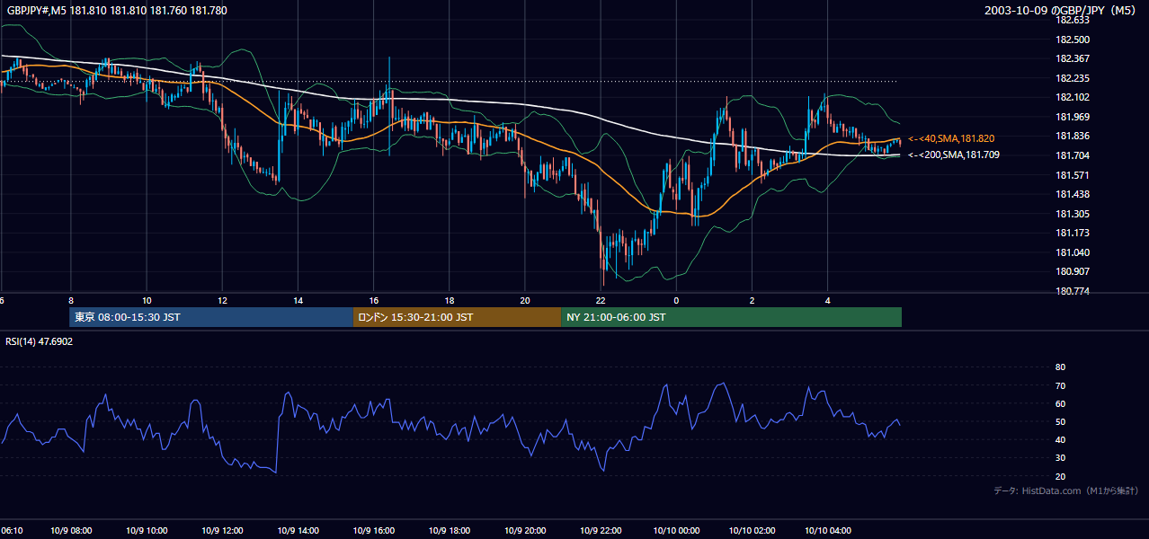
Task: Click the 10/9 10:00 time axis label
Action: click(146, 531)
